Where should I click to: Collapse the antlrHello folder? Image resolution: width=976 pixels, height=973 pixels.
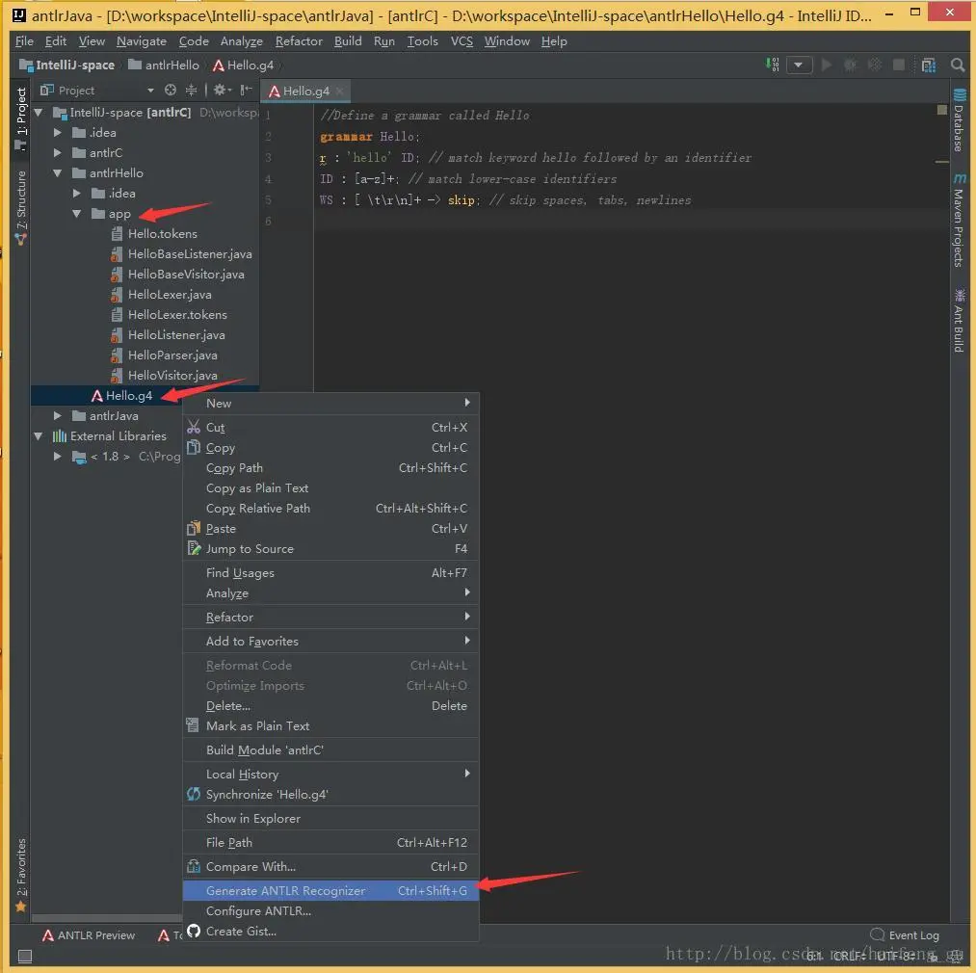pyautogui.click(x=57, y=173)
